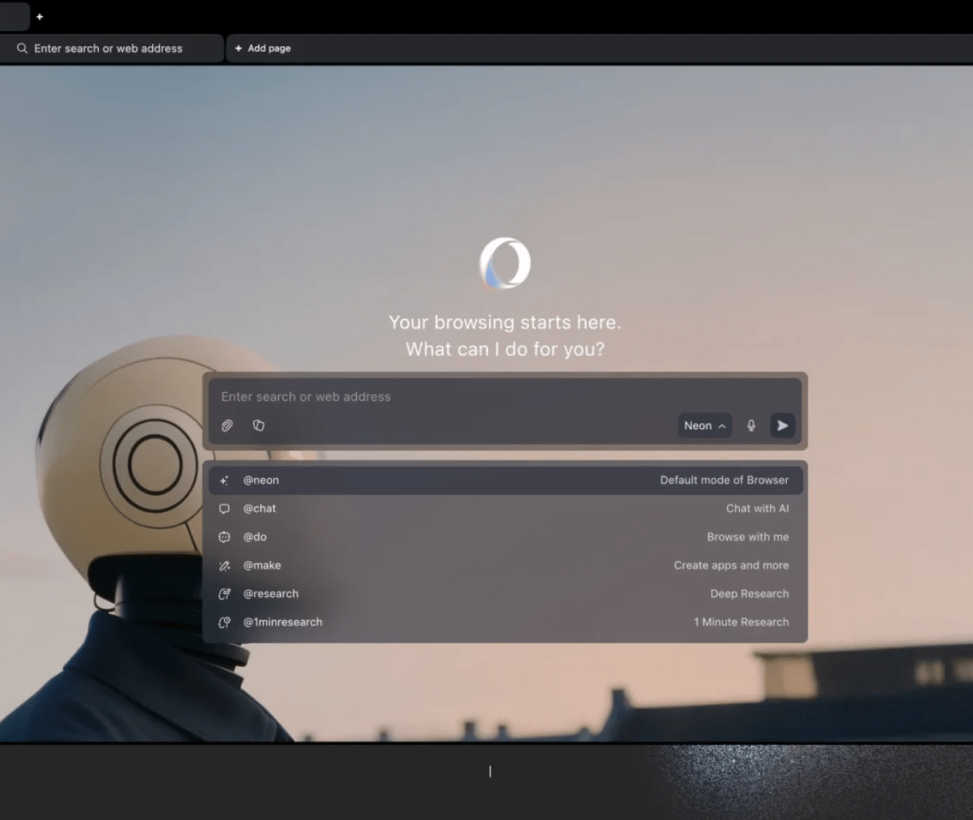Click the robot face icon for @do
The height and width of the screenshot is (820, 973).
(225, 537)
